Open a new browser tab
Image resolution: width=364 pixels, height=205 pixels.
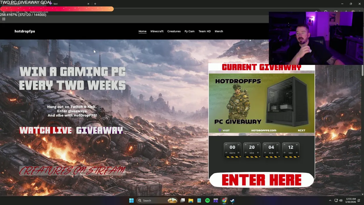[95, 4]
